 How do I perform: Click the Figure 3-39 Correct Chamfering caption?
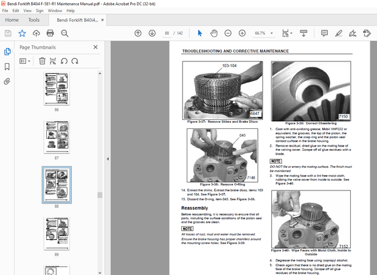(x=311, y=123)
